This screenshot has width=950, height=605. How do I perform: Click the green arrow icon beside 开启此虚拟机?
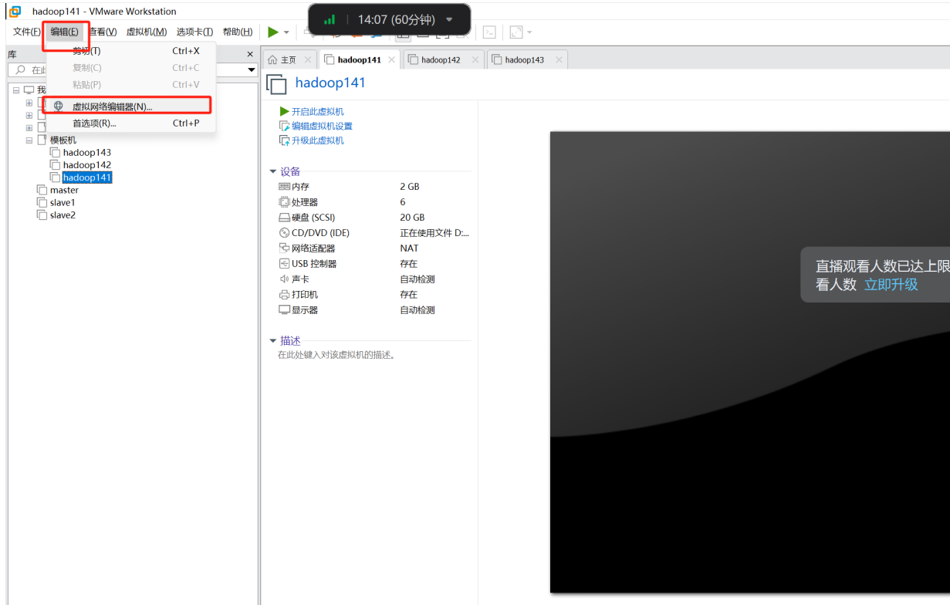coord(284,112)
